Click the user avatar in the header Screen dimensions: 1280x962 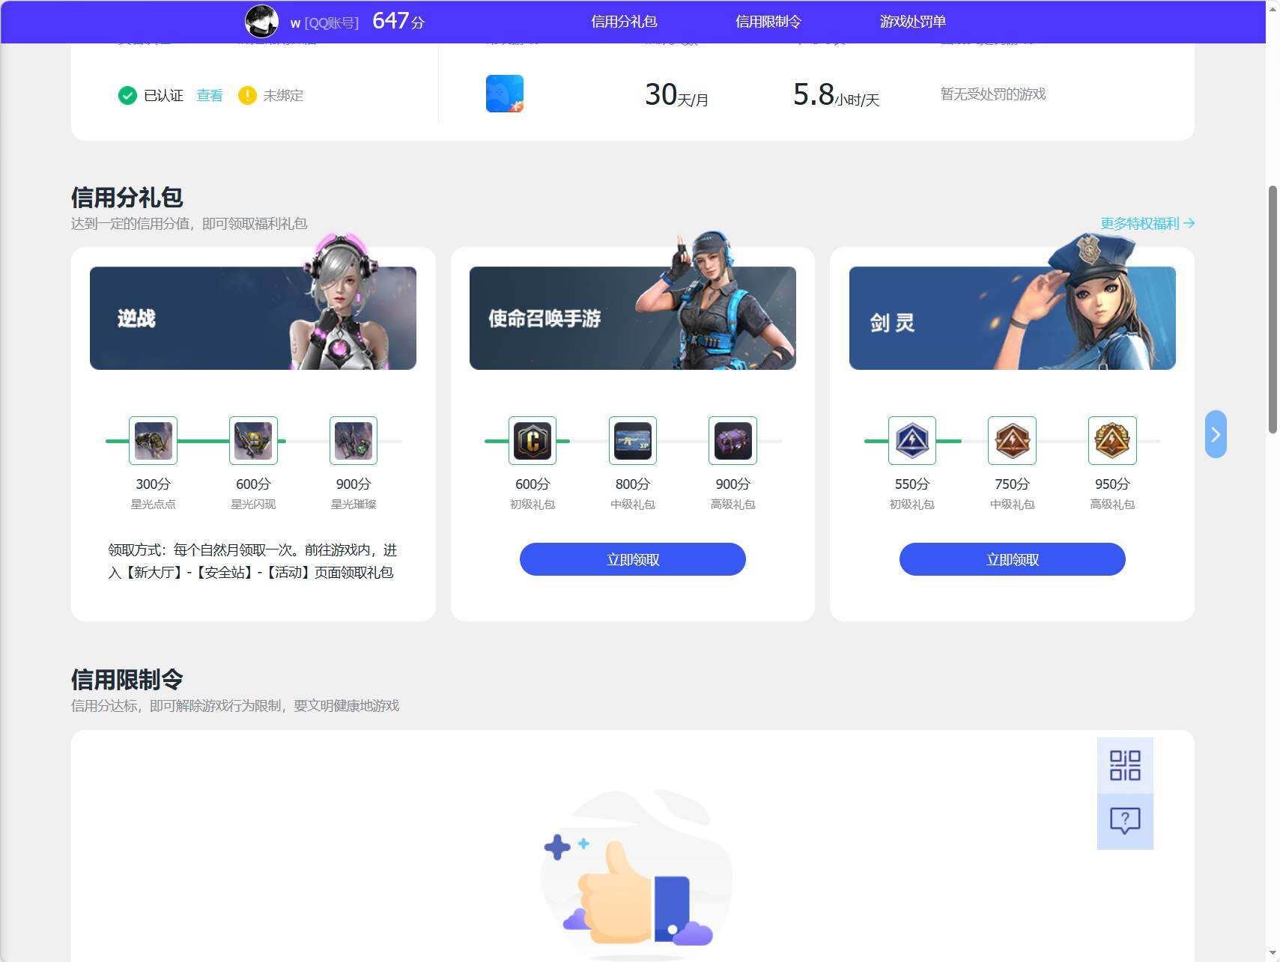[261, 21]
